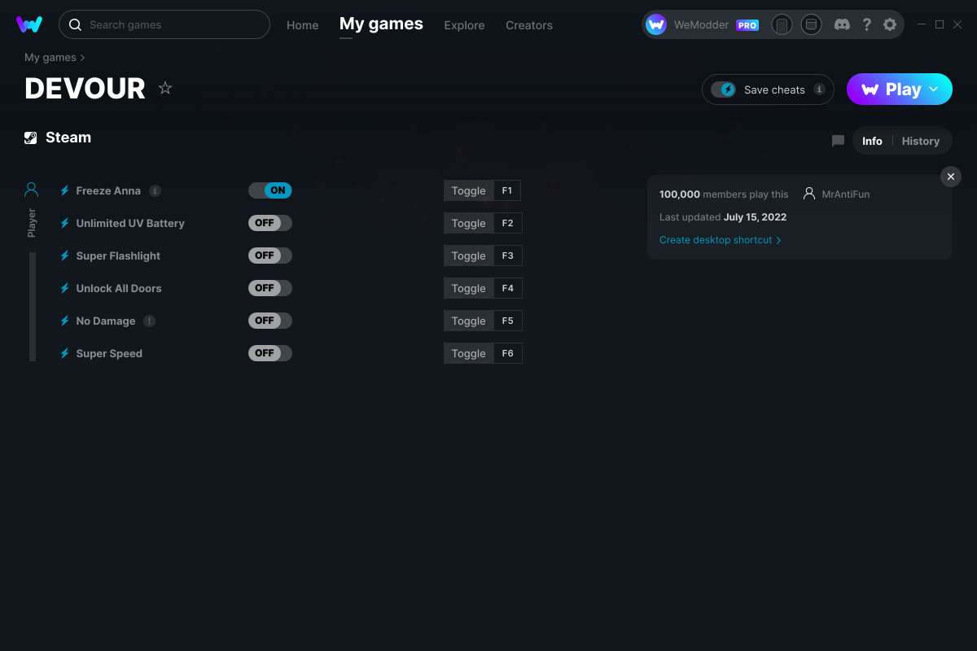
Task: Click the F2 hotkey for Unlimited UV Battery
Action: (508, 223)
